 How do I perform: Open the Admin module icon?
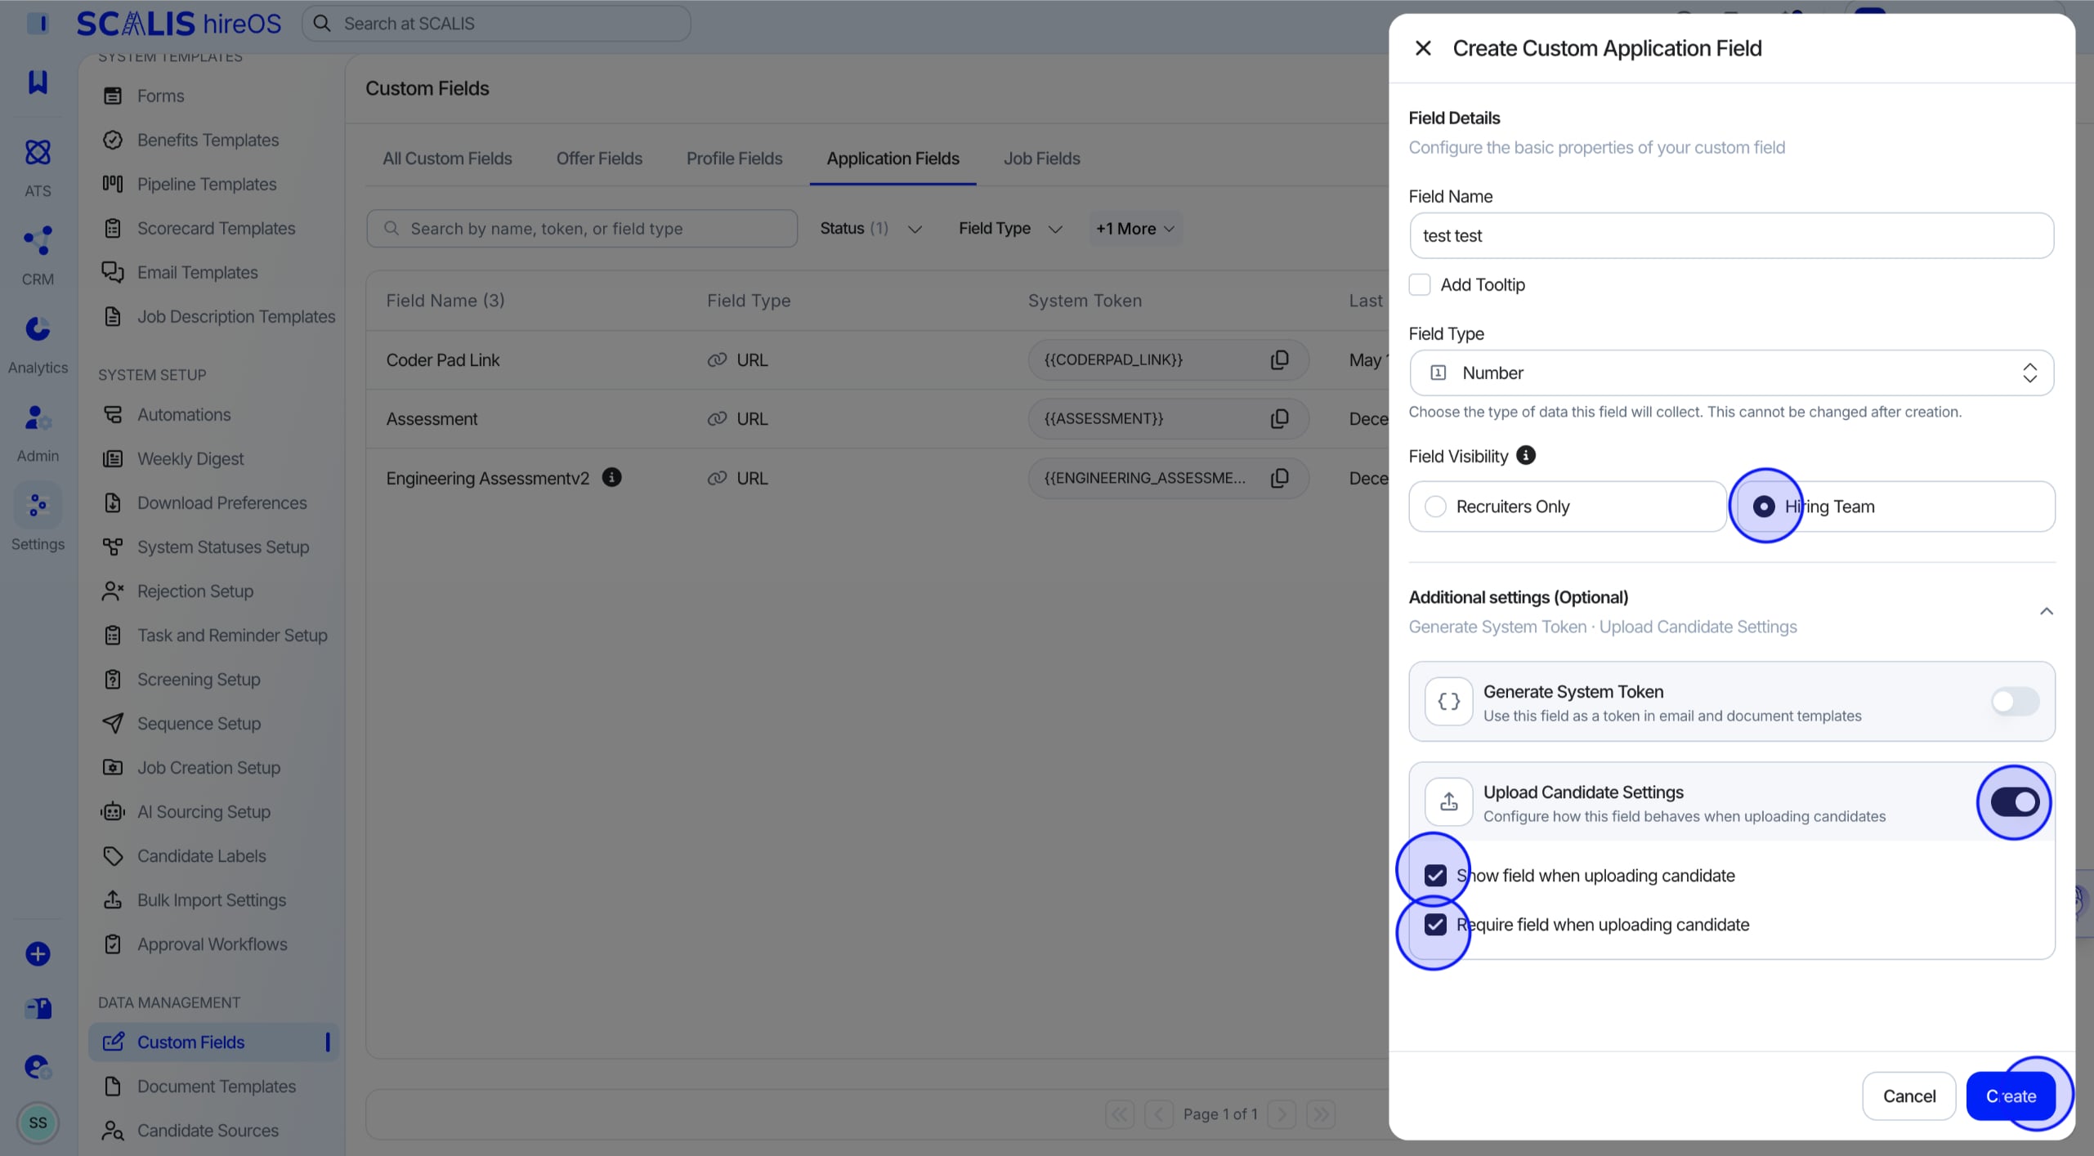(x=38, y=417)
